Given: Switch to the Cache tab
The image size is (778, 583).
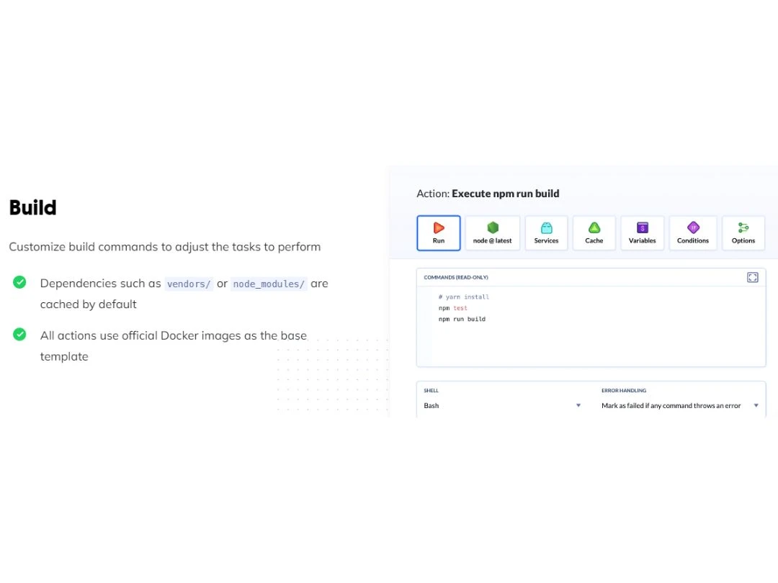Looking at the screenshot, I should coord(594,233).
